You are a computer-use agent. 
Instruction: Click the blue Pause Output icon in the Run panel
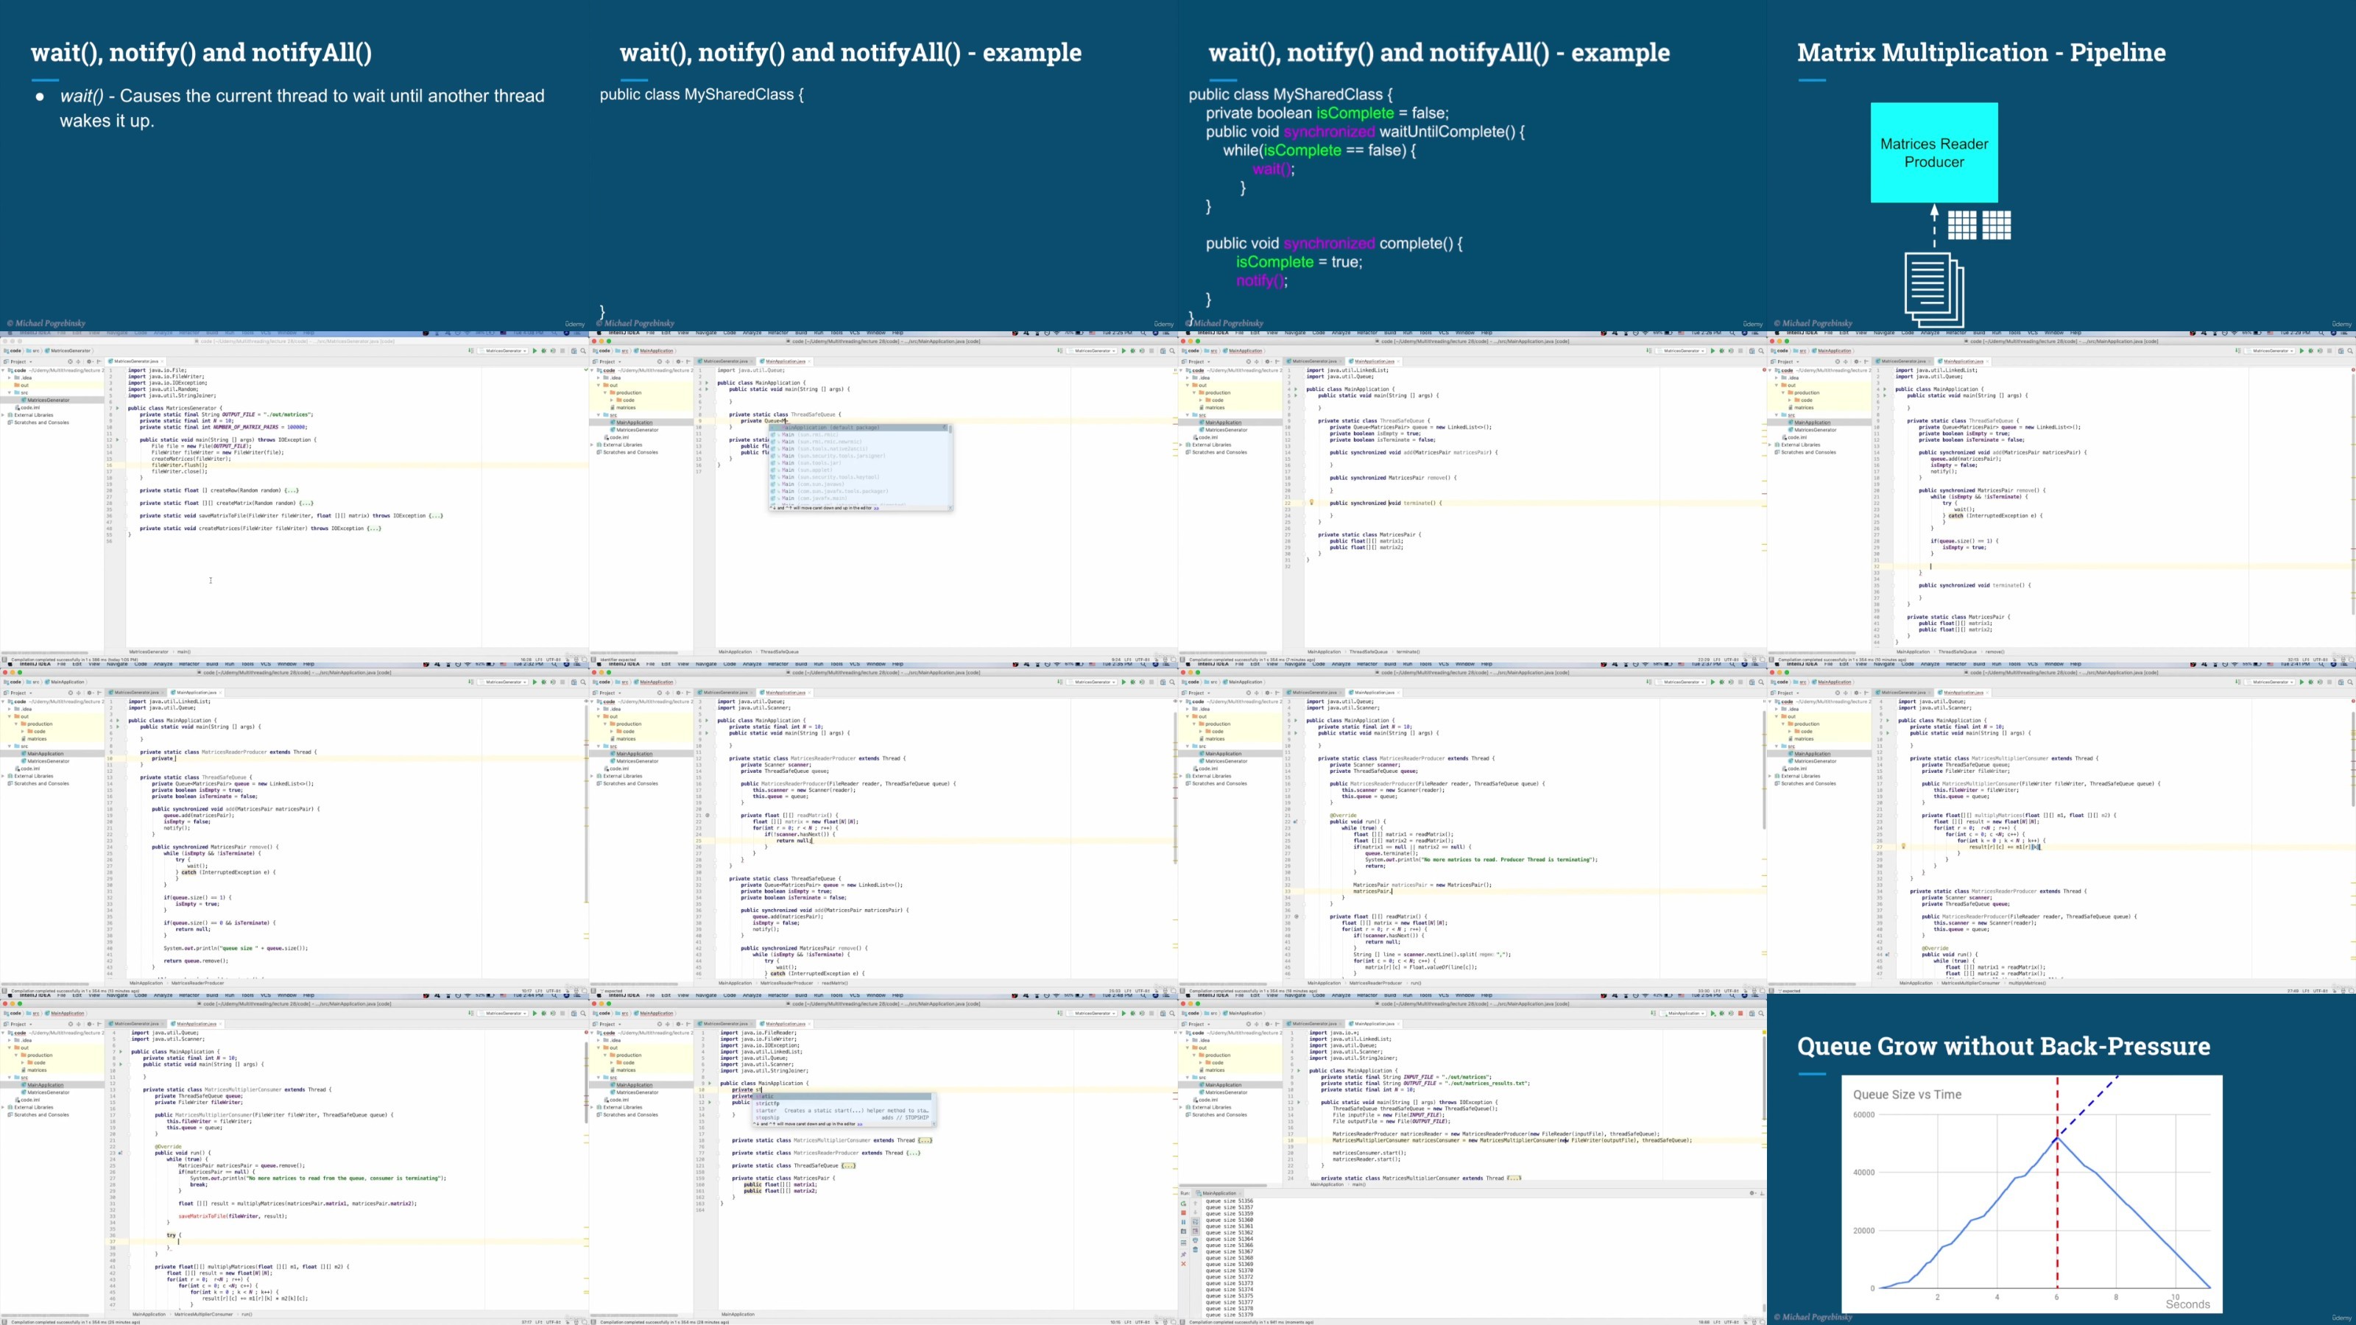[1185, 1223]
